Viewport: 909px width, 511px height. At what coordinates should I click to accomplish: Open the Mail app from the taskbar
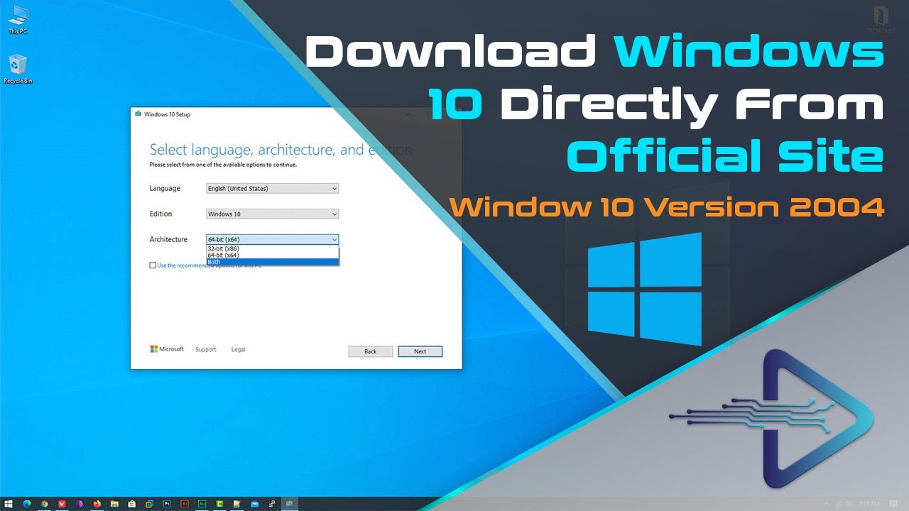coord(254,504)
